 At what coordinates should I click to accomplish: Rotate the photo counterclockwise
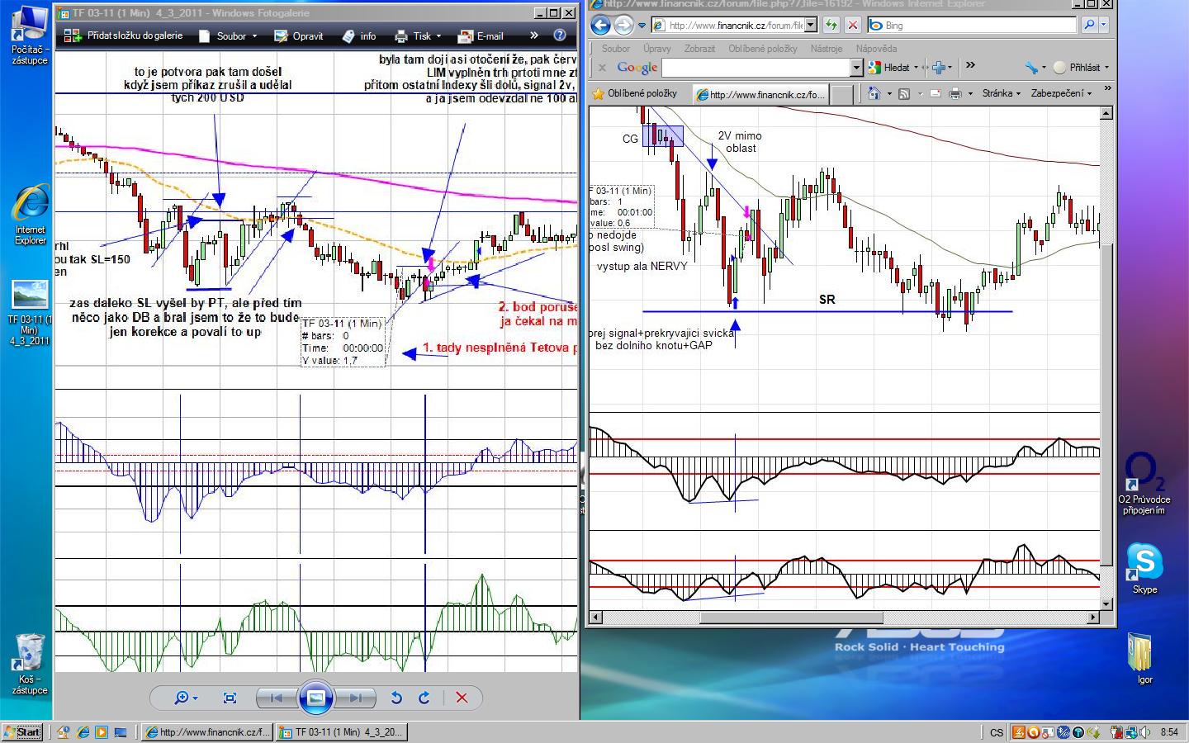[396, 698]
